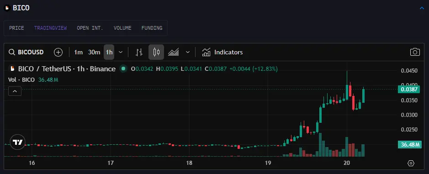The image size is (429, 174).
Task: Switch to area chart style
Action: click(x=173, y=52)
